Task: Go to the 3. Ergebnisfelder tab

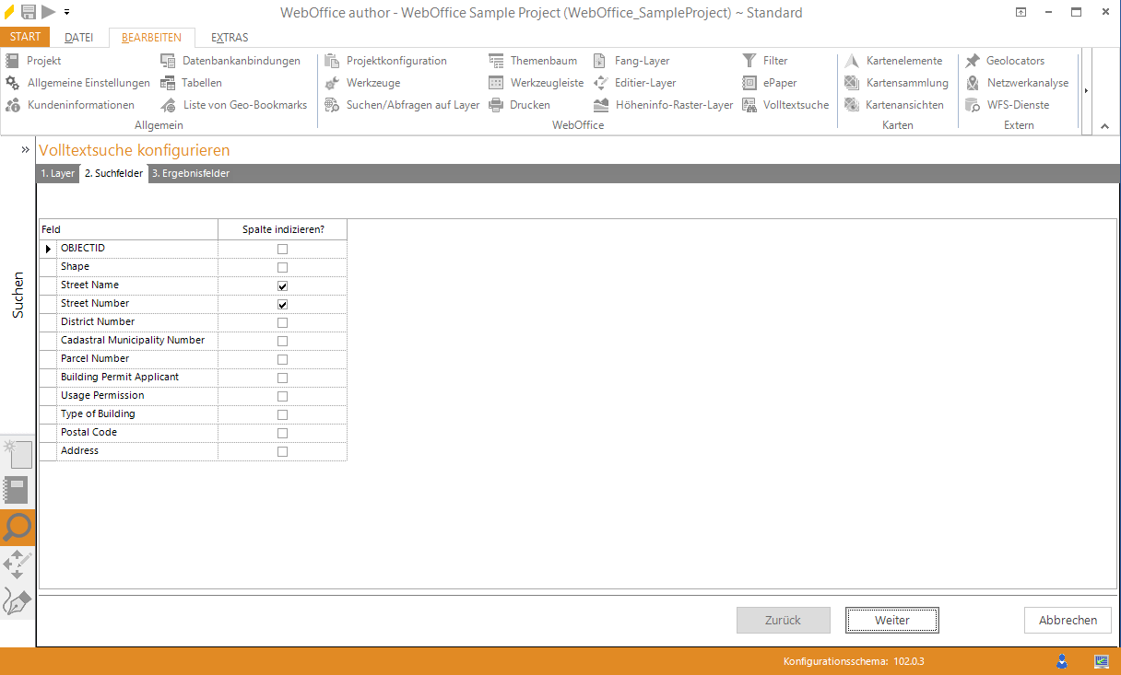Action: coord(191,173)
